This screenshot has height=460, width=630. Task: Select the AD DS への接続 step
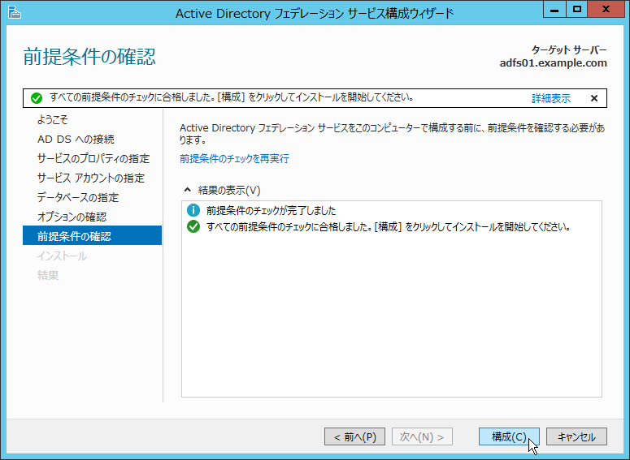pos(76,140)
